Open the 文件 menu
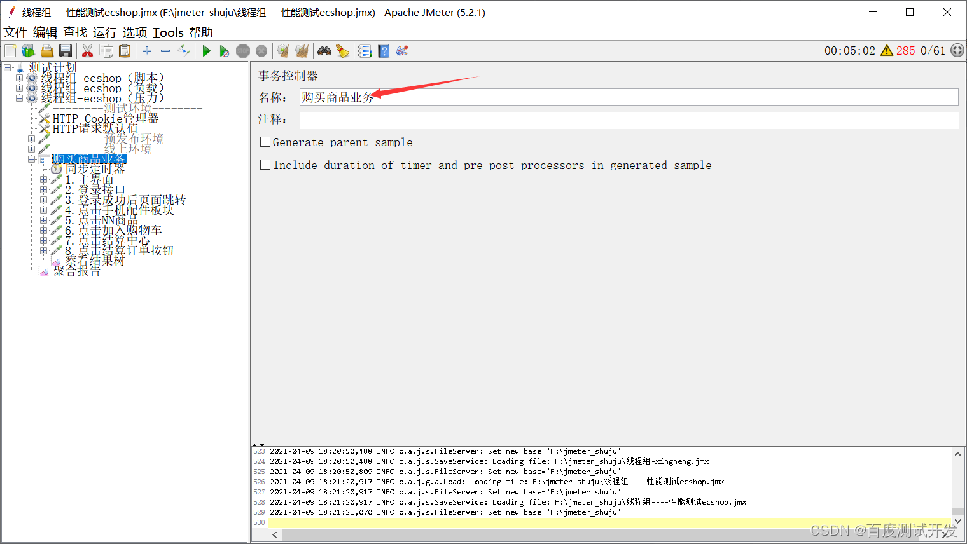 15,32
